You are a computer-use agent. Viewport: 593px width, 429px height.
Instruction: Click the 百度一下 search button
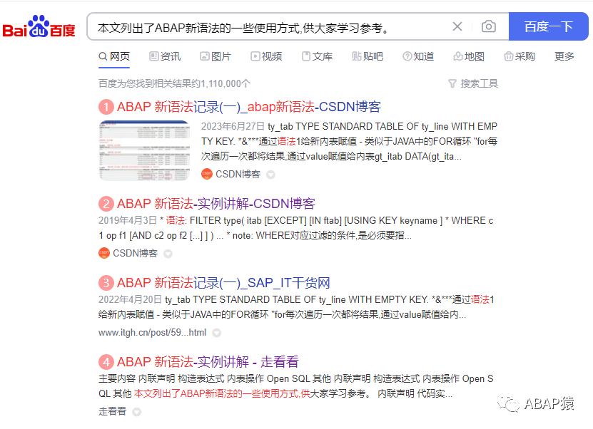tap(548, 26)
